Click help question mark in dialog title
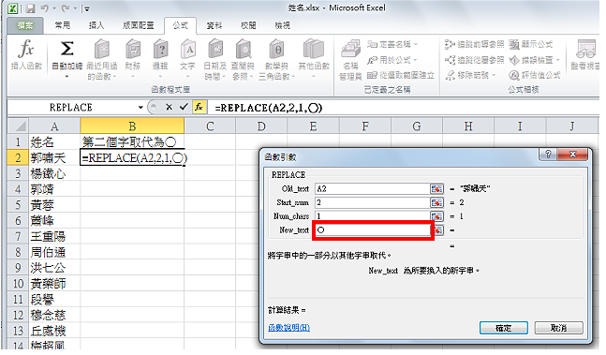 coord(548,155)
